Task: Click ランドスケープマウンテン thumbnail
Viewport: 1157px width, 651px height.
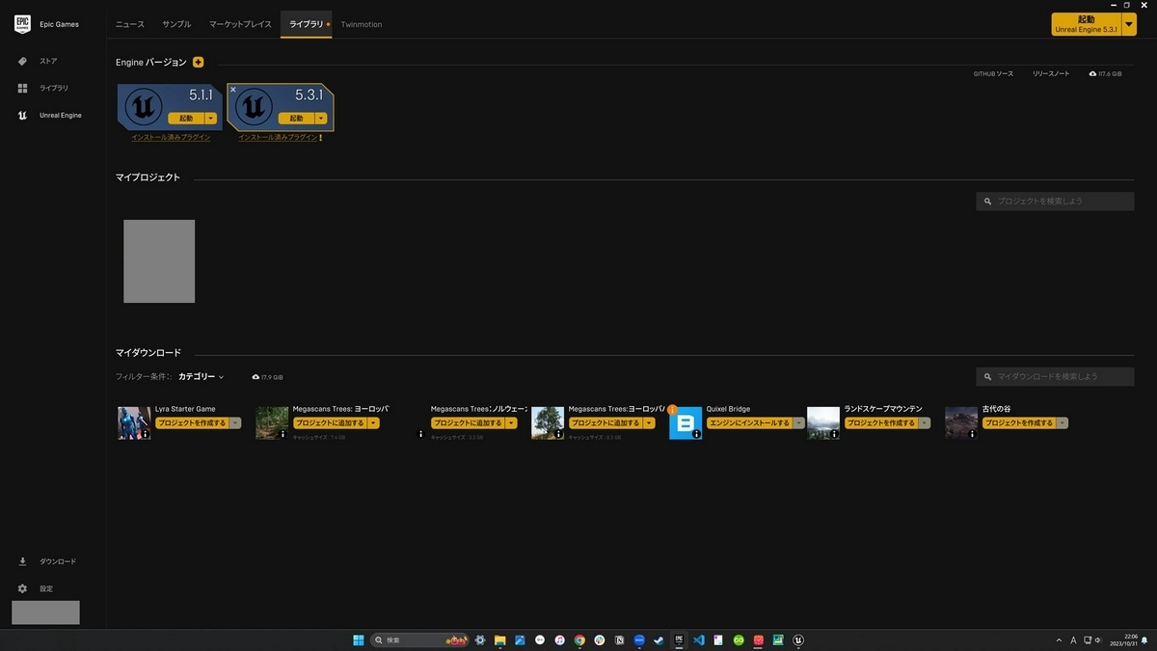Action: (823, 423)
